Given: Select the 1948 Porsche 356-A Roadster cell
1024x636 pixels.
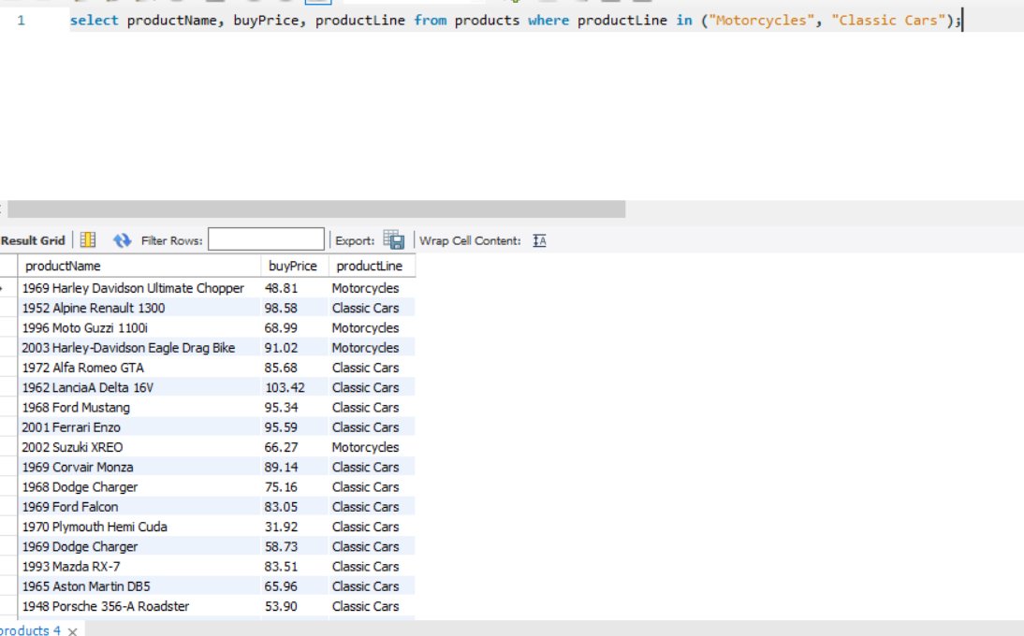Looking at the screenshot, I should [139, 606].
